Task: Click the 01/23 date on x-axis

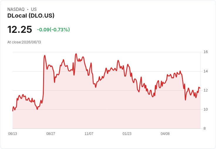Action: click(x=127, y=134)
